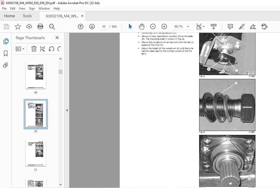Open the Edit PDF stamp tool
This screenshot has width=280, height=188.
pos(264,27)
